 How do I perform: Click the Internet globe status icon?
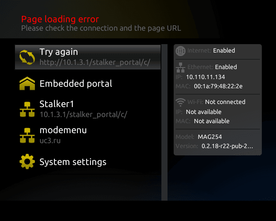[x=180, y=51]
